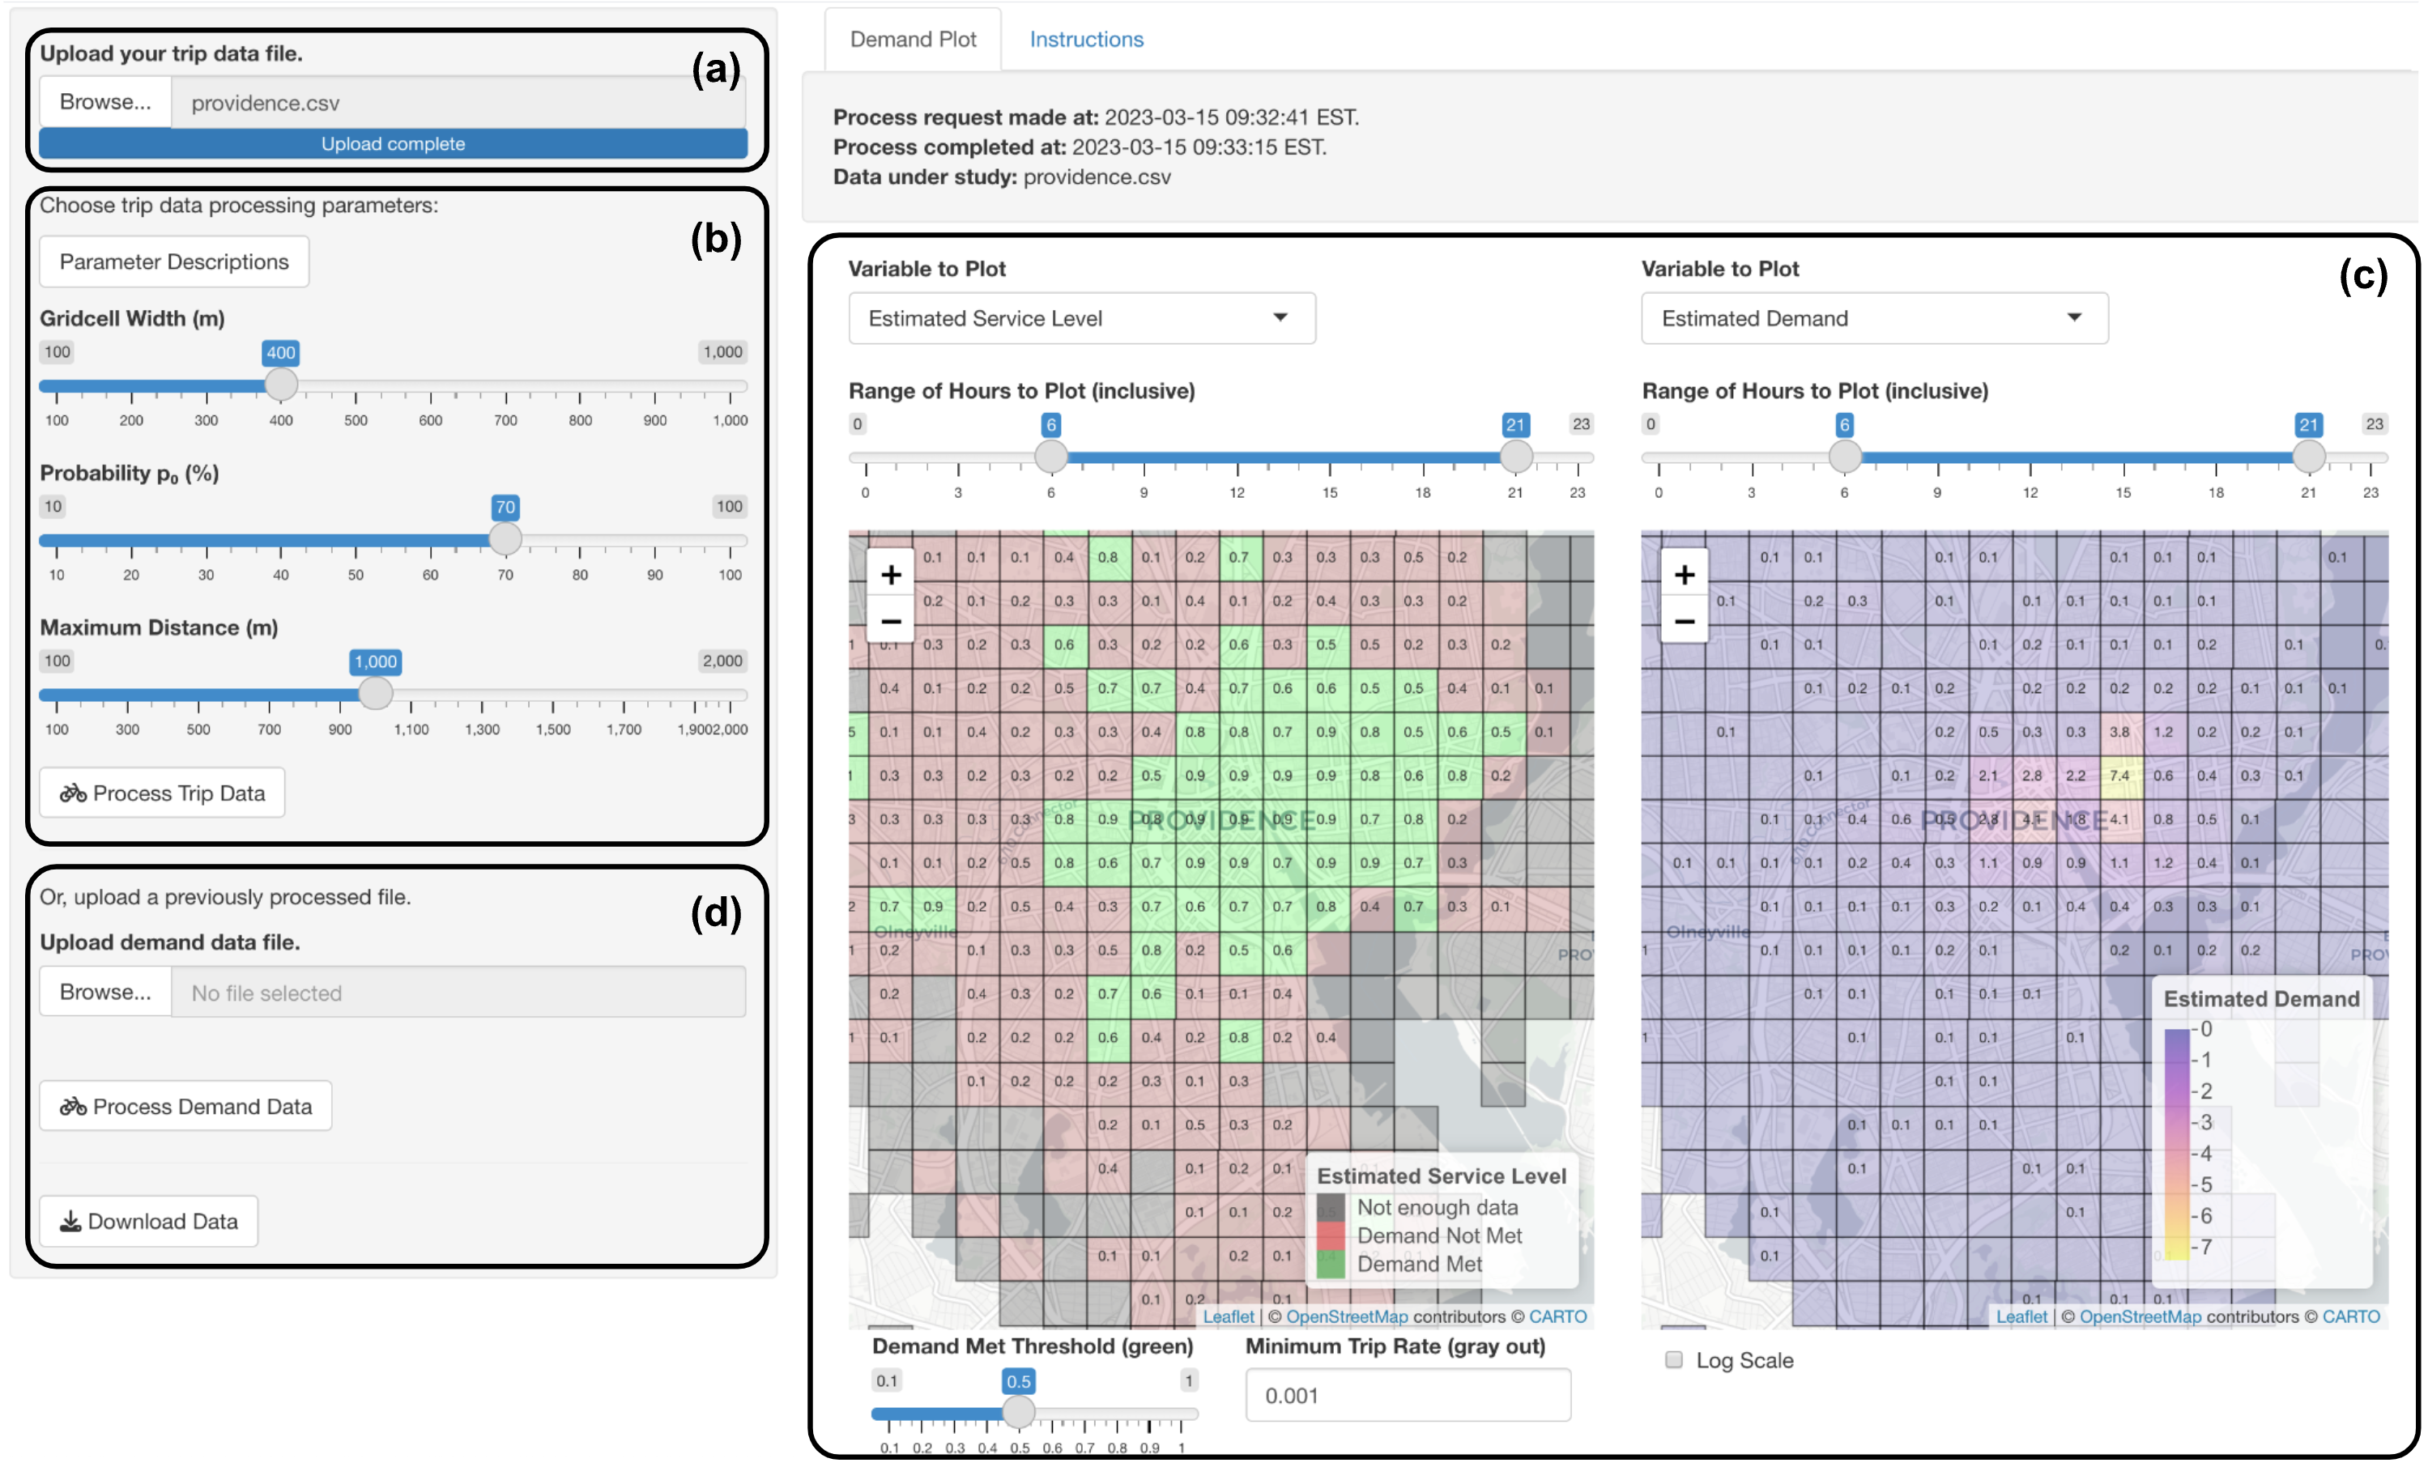Click the download icon on Download Data
The image size is (2428, 1467).
pos(70,1222)
